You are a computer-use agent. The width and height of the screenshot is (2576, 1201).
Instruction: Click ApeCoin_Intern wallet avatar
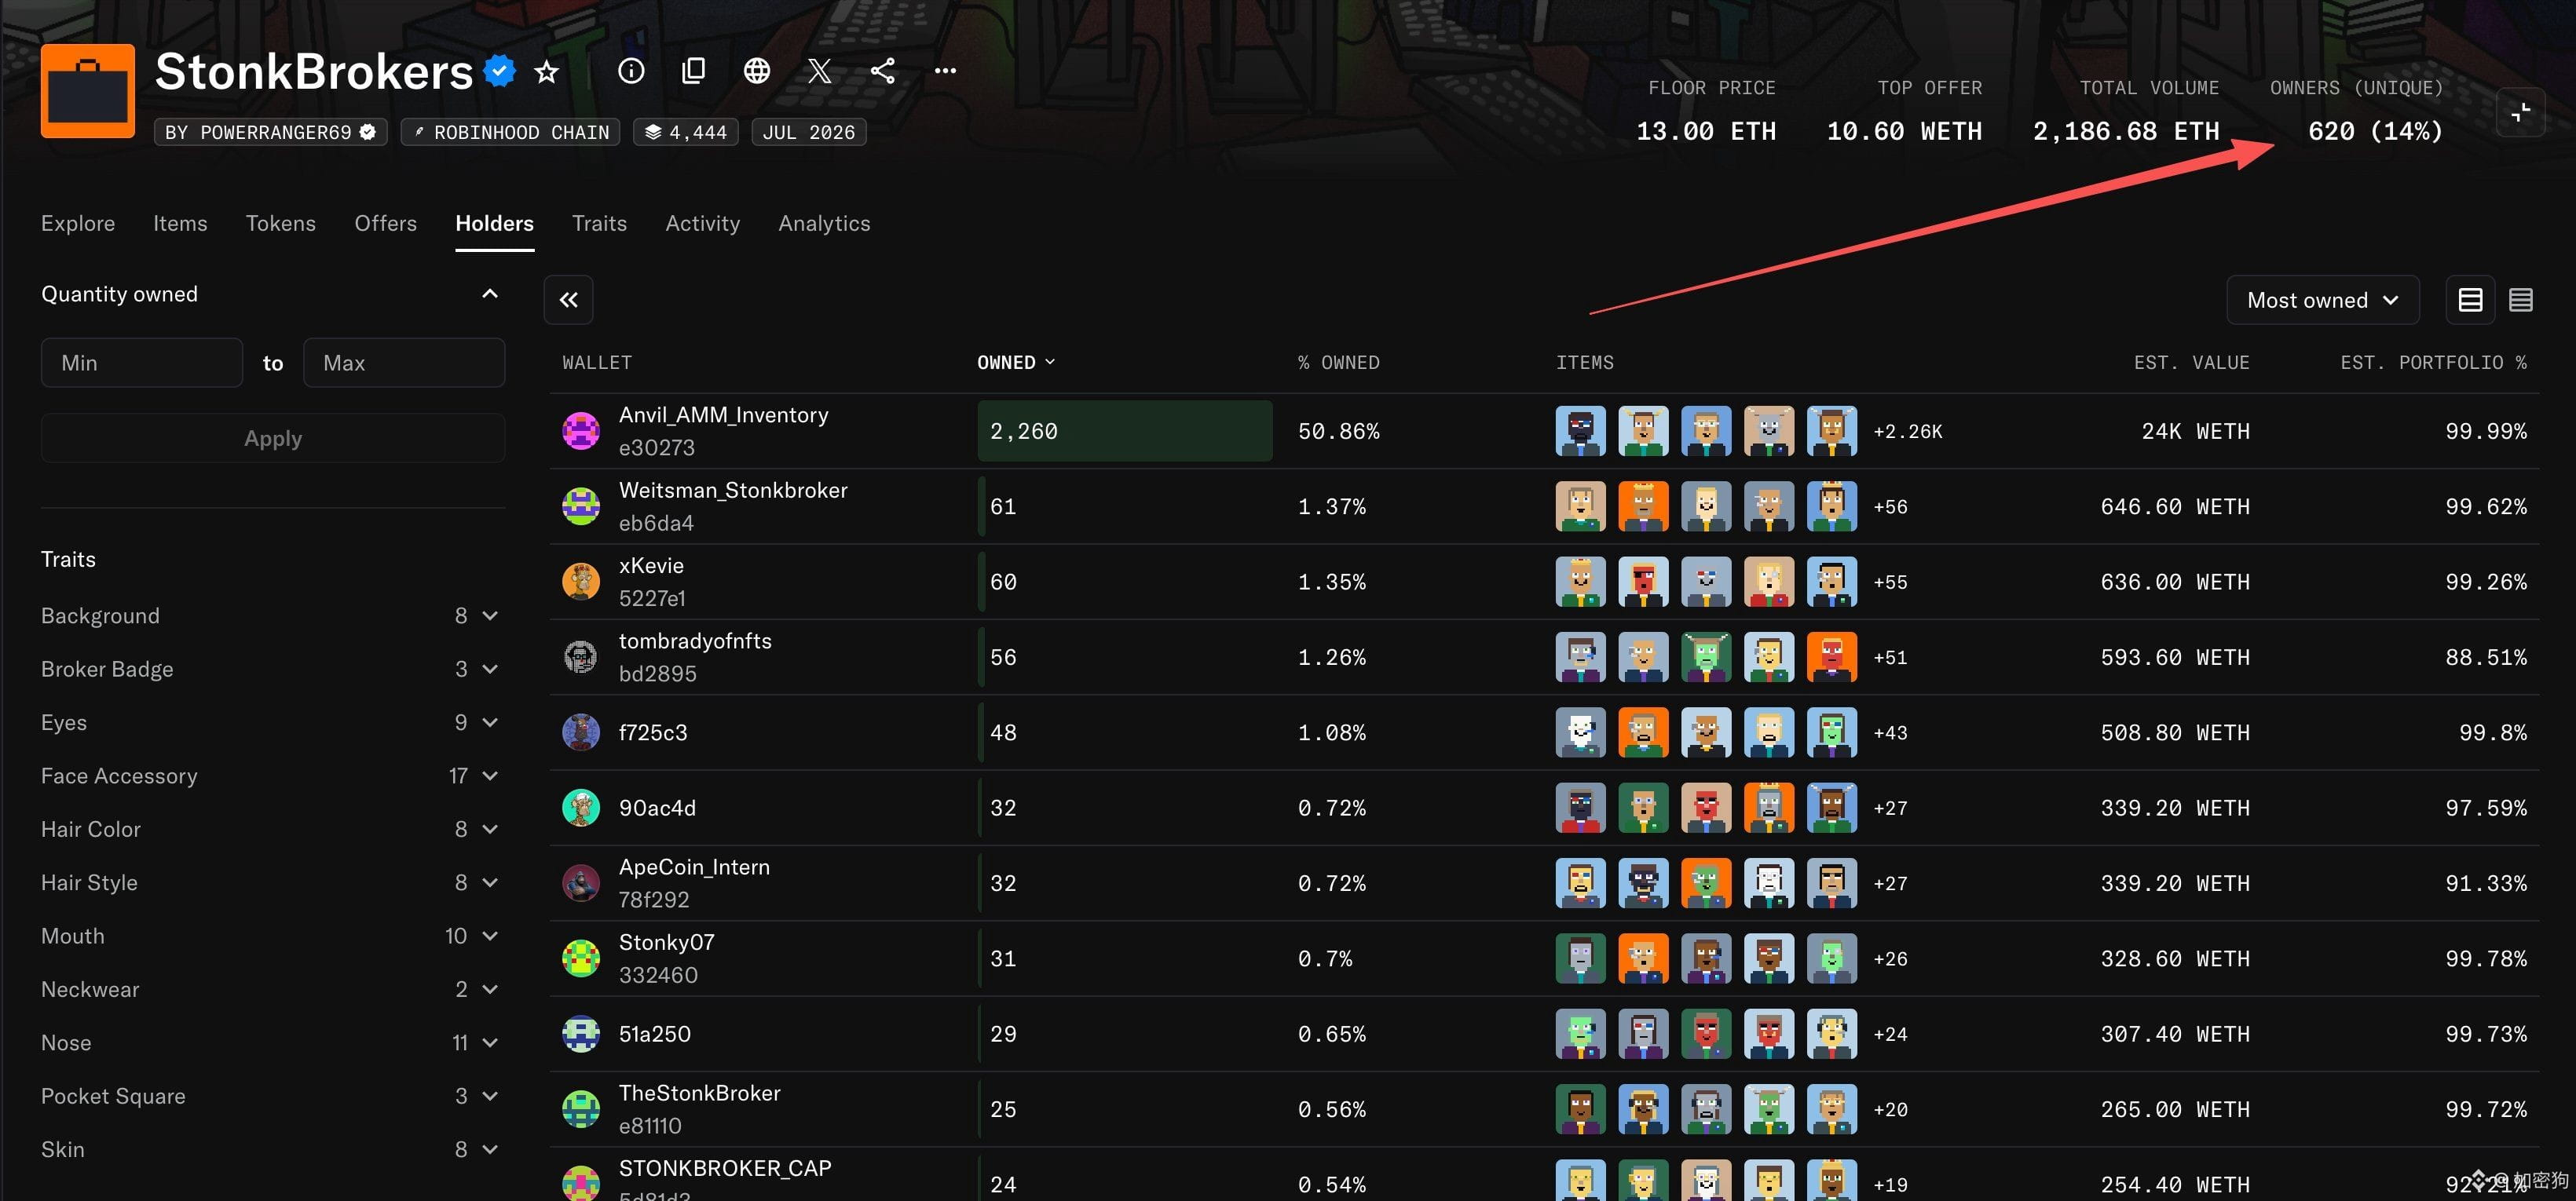(581, 883)
